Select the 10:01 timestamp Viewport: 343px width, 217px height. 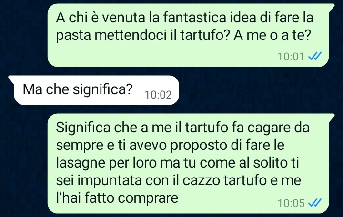[x=291, y=57]
